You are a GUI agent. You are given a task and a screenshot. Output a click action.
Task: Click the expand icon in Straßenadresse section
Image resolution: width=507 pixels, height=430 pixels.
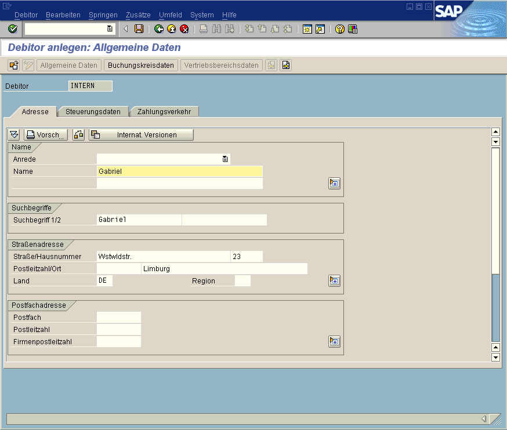click(x=334, y=280)
